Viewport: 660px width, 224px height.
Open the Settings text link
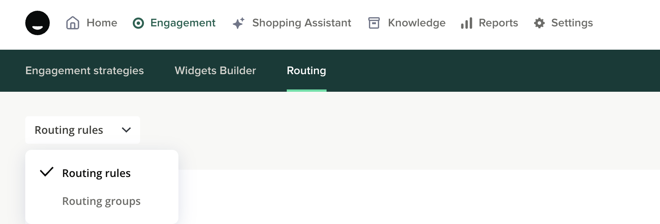[x=572, y=23]
